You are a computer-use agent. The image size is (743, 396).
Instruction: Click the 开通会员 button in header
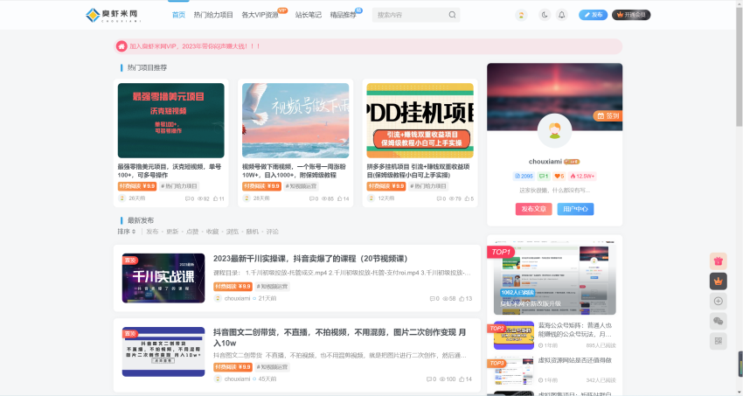(631, 15)
